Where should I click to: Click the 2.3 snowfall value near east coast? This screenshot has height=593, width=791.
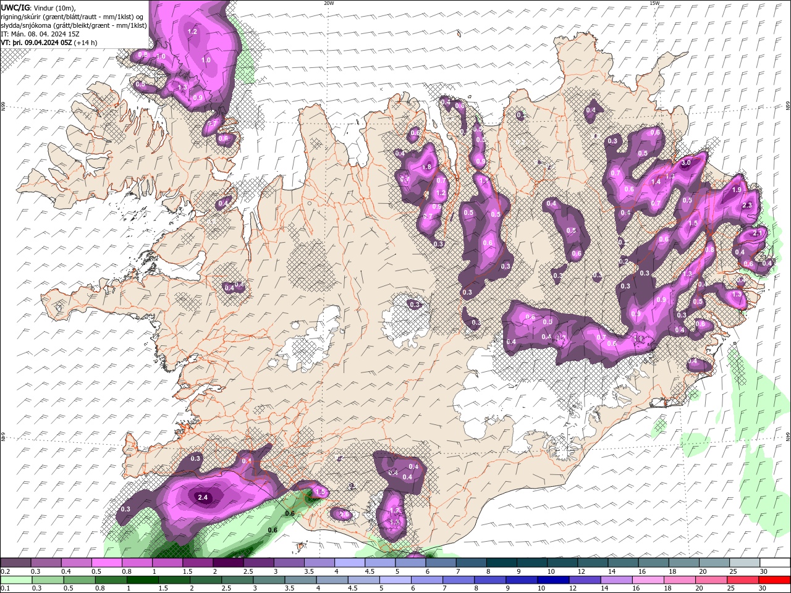point(747,205)
